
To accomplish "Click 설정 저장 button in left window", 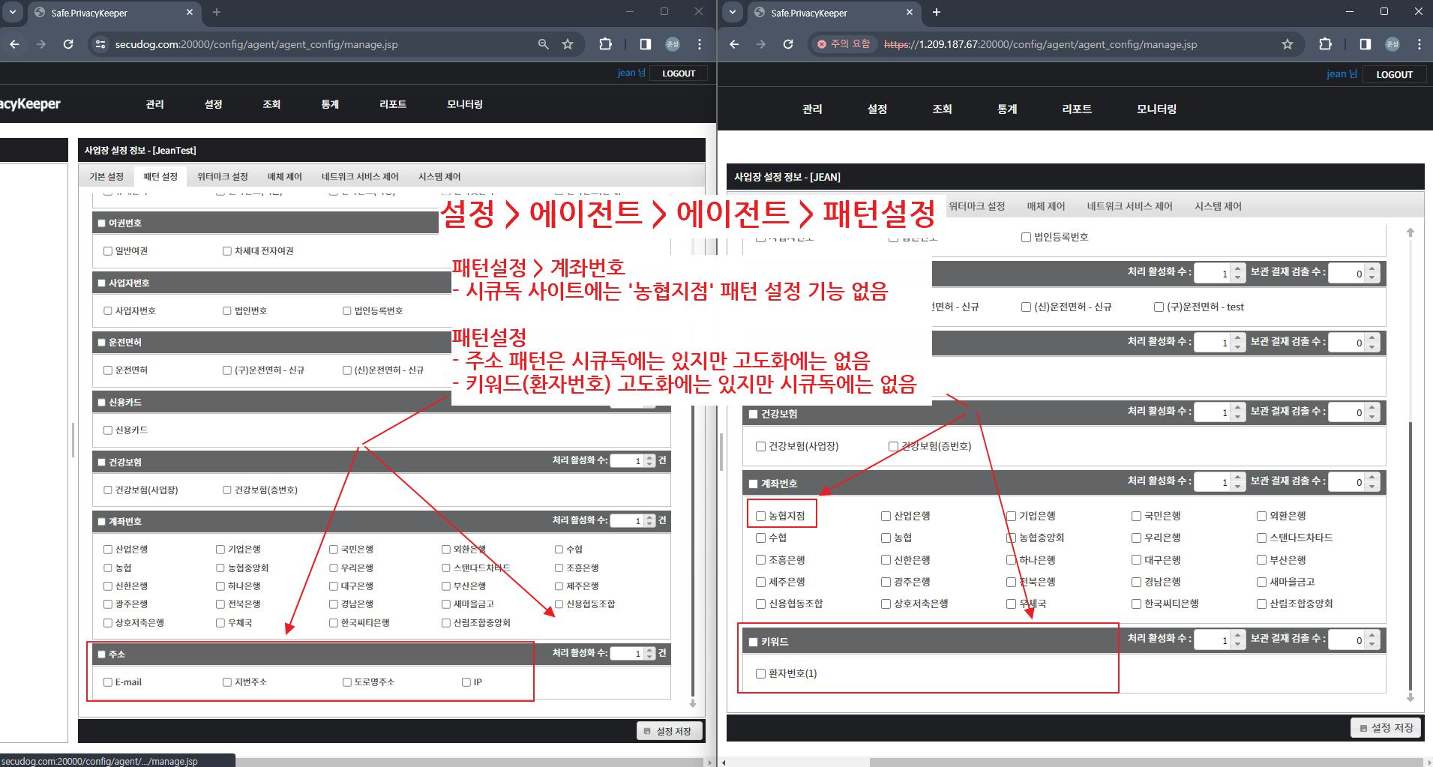I will tap(668, 731).
